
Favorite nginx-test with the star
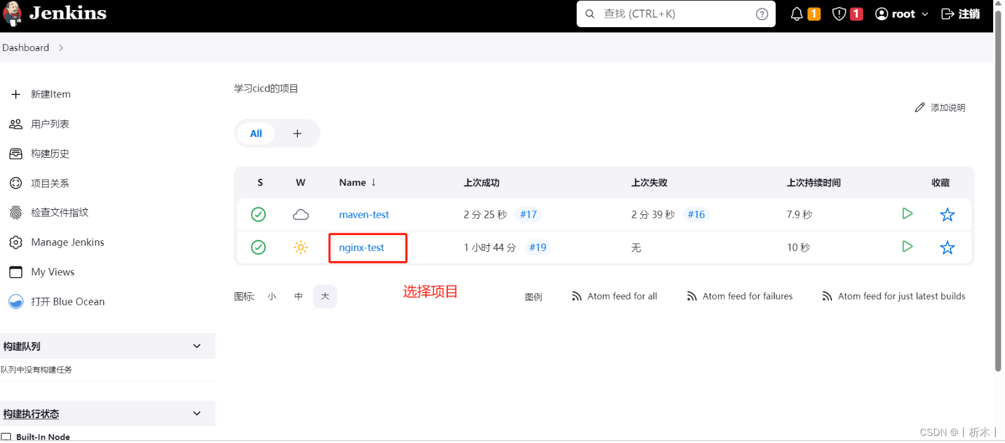[x=947, y=247]
